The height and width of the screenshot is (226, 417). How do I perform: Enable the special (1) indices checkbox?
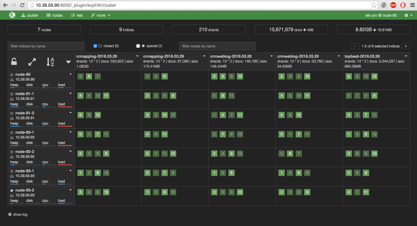click(x=138, y=46)
